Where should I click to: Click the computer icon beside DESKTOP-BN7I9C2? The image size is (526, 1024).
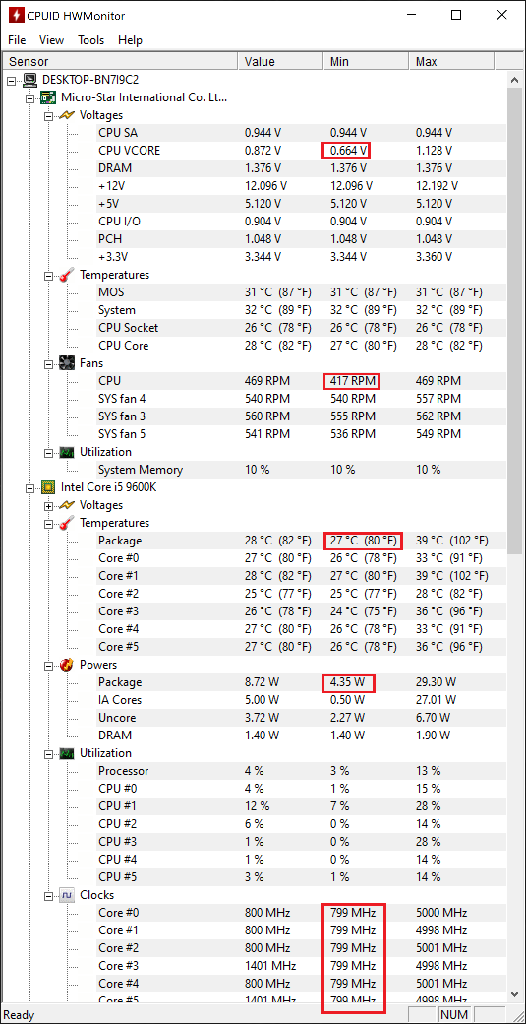pos(30,80)
